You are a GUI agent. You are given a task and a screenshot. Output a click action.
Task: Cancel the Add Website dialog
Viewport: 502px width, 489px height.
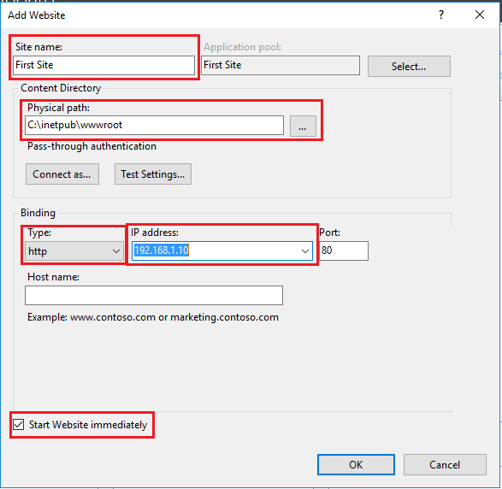(445, 465)
